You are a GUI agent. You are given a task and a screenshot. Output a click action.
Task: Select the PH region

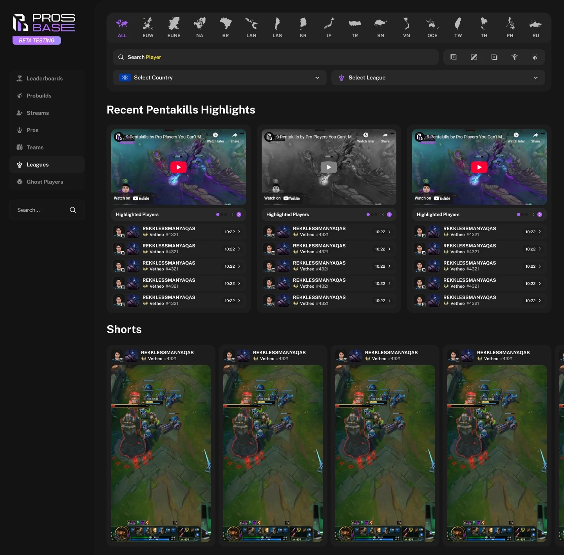(510, 28)
